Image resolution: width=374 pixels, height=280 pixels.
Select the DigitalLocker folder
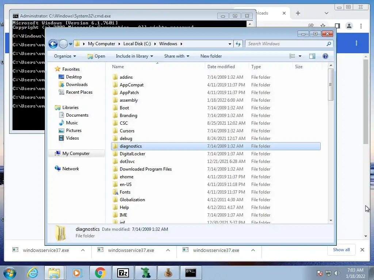click(132, 154)
